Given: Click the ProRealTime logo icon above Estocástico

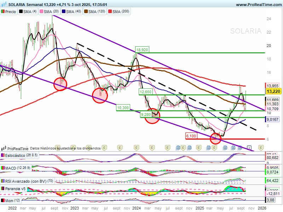Looking at the screenshot, I should pos(4,148).
